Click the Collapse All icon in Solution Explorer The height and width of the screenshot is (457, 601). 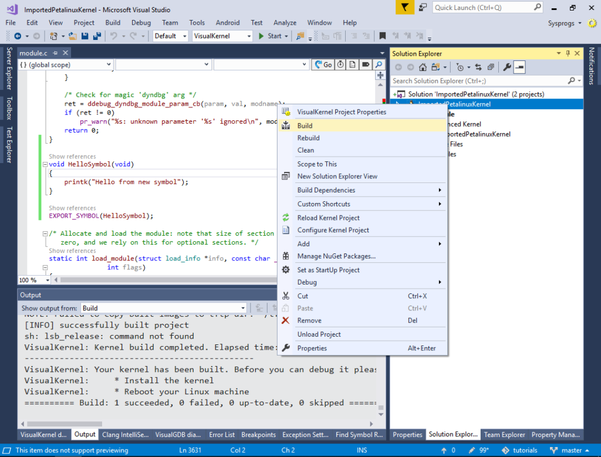(491, 66)
